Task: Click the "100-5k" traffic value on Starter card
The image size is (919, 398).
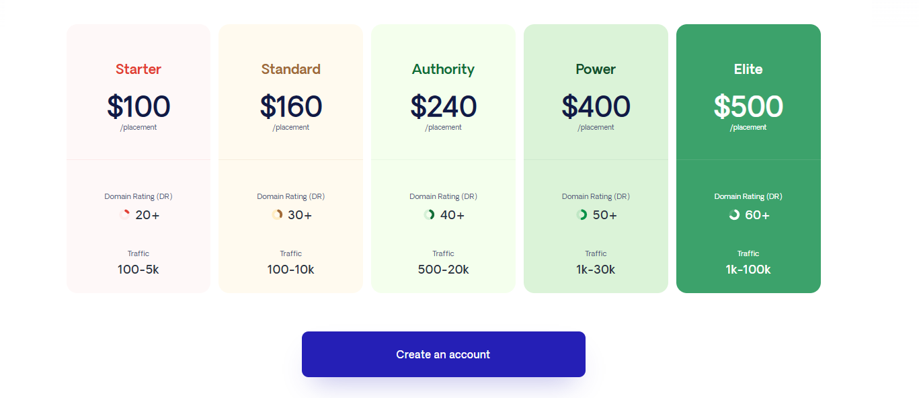Action: [138, 269]
